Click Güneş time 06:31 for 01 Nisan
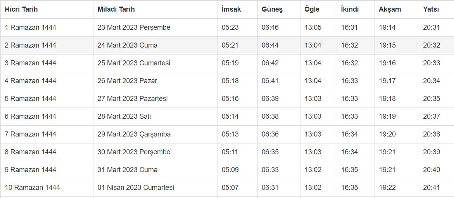The image size is (454, 198). pos(270,188)
